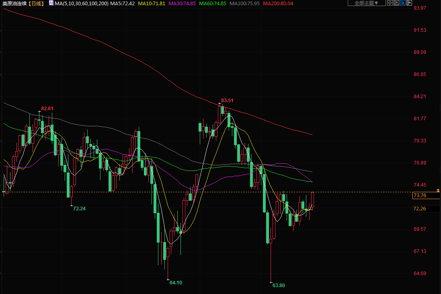Toggle the highlighted blue play-range icon
The width and height of the screenshot is (441, 294).
tap(403, 3)
